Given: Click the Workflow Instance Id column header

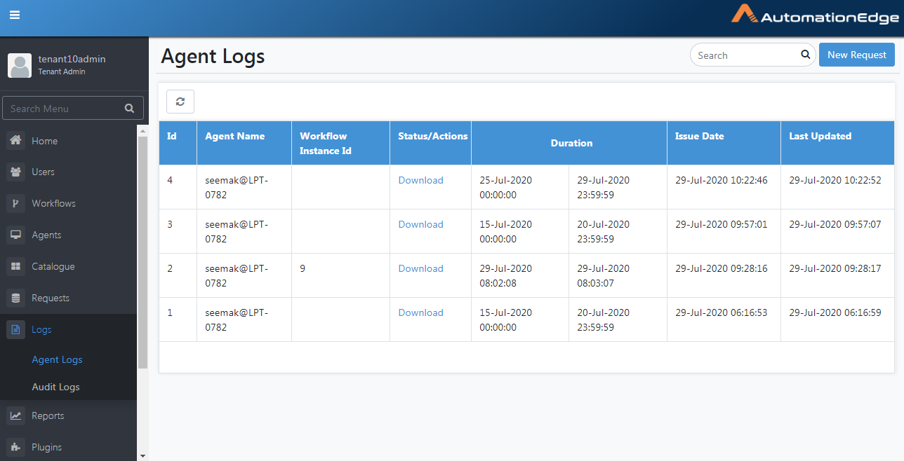Looking at the screenshot, I should 340,143.
